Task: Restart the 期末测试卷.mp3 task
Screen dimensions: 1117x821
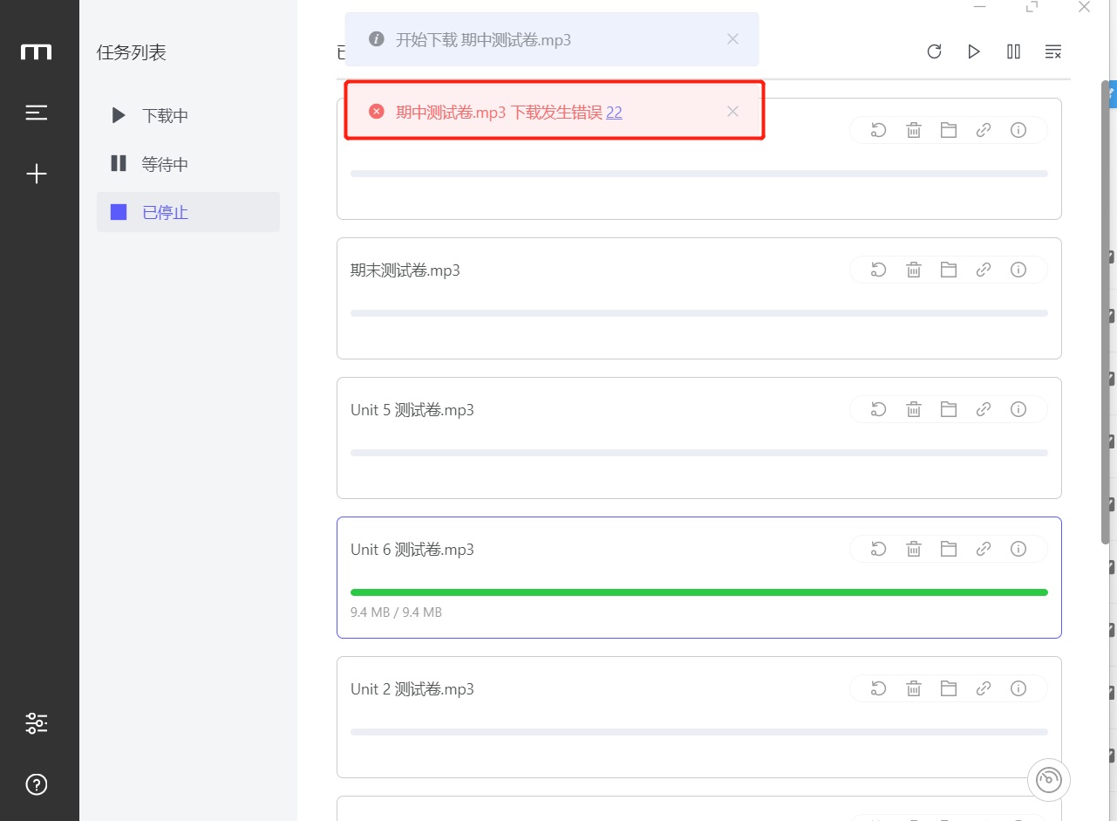Action: 879,270
